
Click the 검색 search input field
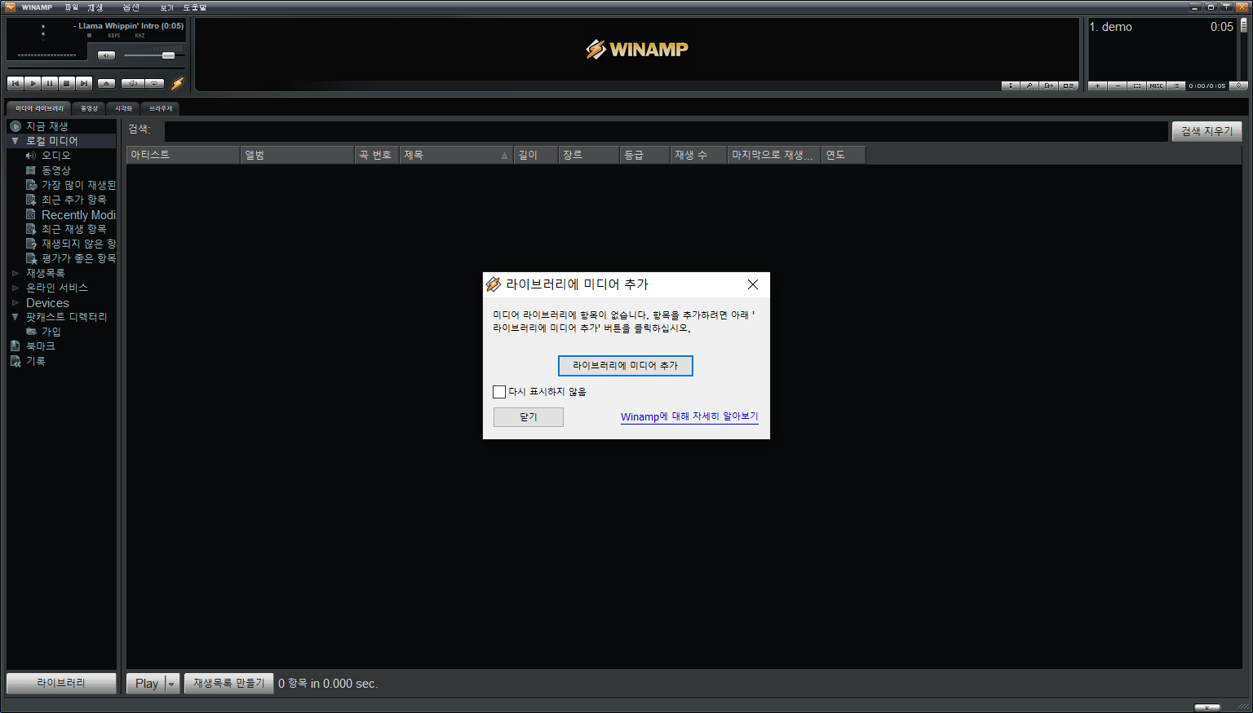pyautogui.click(x=666, y=130)
